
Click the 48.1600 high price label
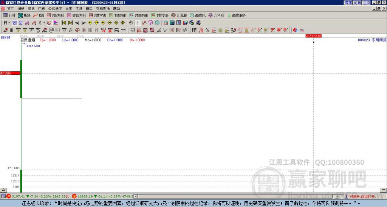coord(33,46)
